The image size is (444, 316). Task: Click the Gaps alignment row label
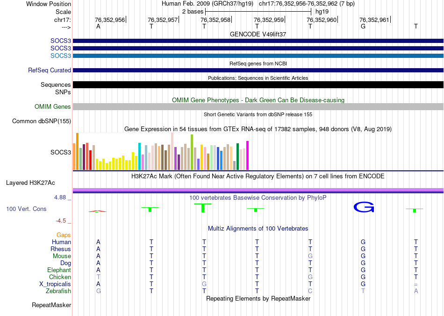pos(64,235)
